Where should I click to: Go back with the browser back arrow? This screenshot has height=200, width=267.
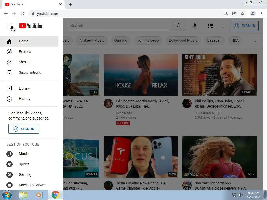6,14
